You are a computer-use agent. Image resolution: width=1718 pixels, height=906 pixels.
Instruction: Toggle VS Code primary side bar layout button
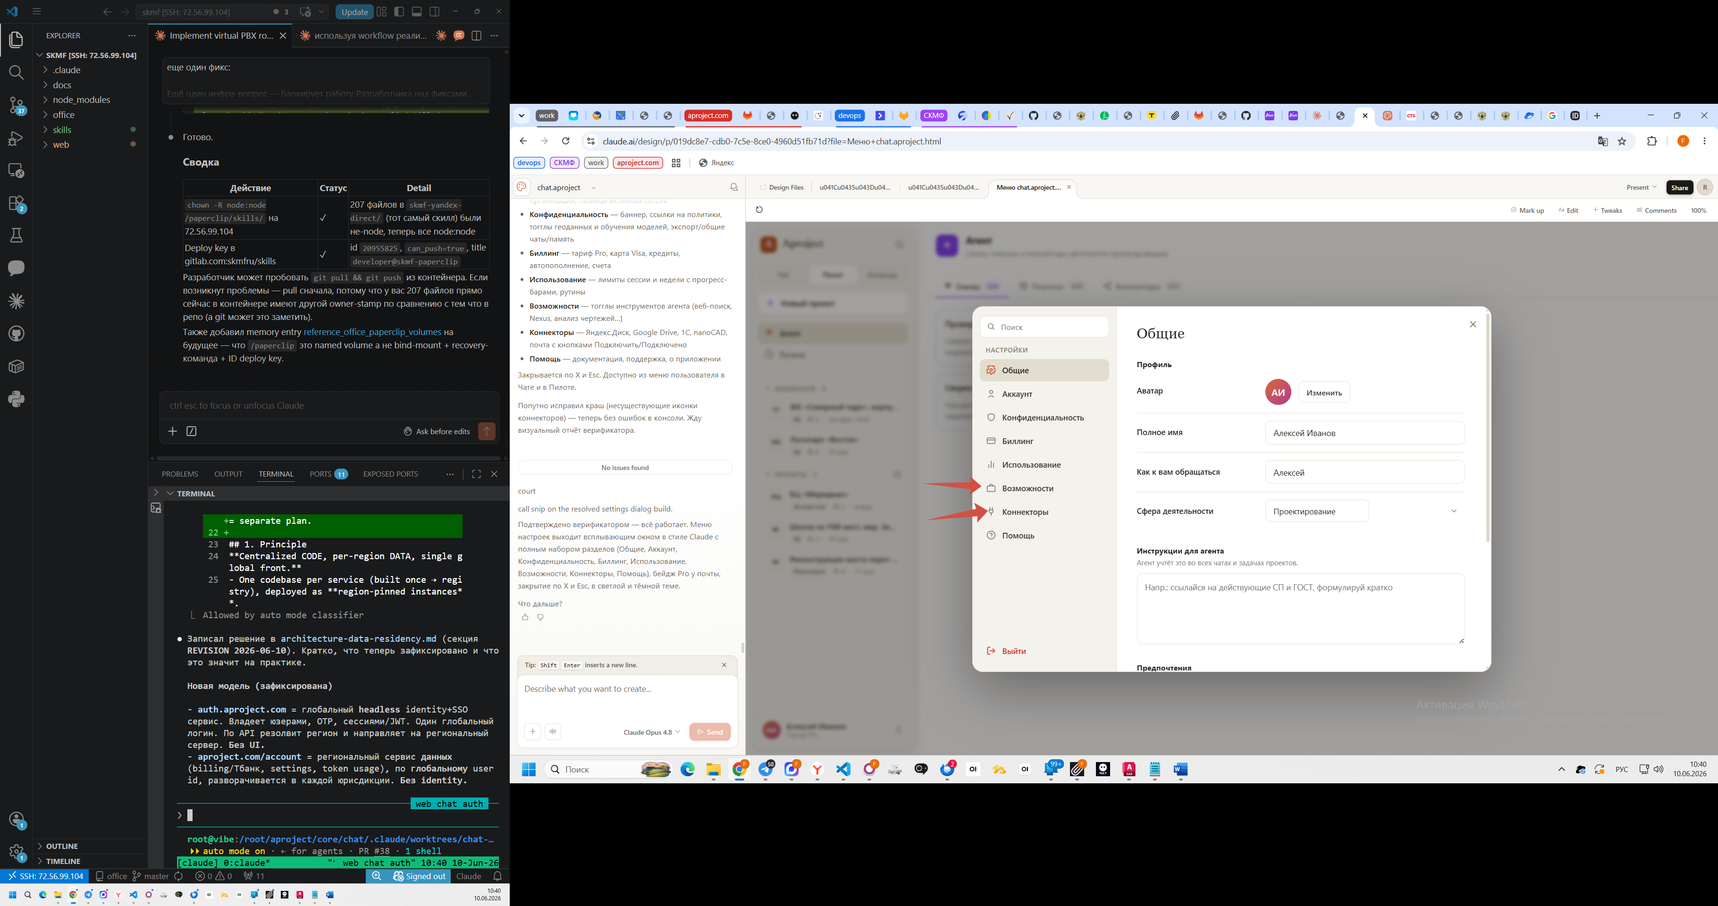[x=399, y=12]
